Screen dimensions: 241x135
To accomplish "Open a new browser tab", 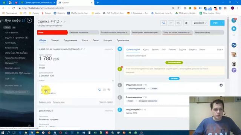I will coord(98,3).
